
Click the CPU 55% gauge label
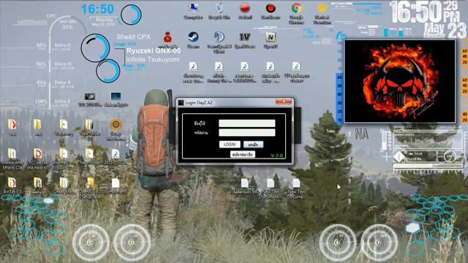click(67, 27)
